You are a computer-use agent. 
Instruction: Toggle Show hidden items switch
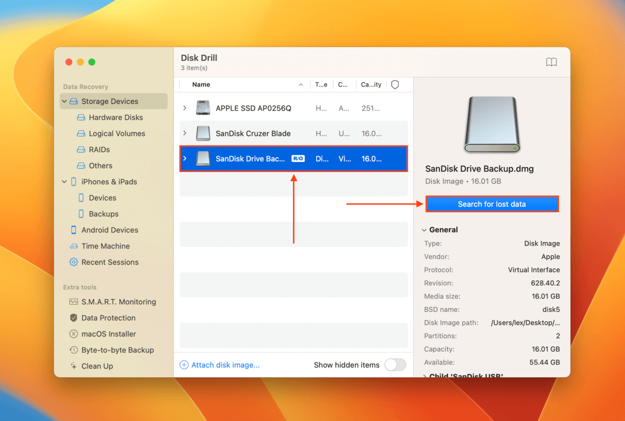click(x=395, y=365)
